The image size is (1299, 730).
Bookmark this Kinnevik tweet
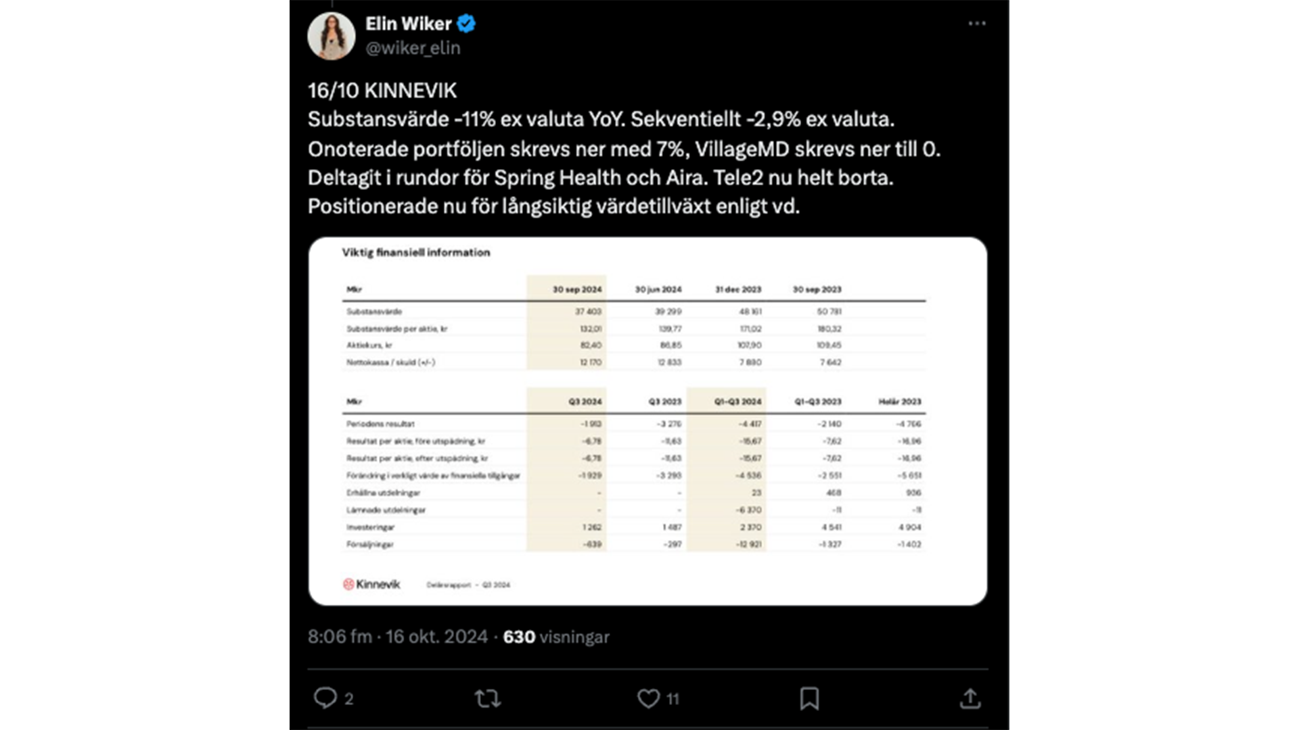(x=809, y=698)
